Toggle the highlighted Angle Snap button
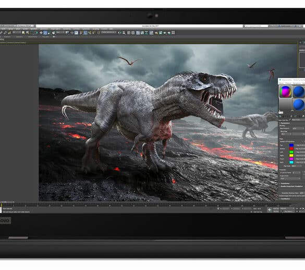This screenshot has height=270, width=305. tap(86, 32)
